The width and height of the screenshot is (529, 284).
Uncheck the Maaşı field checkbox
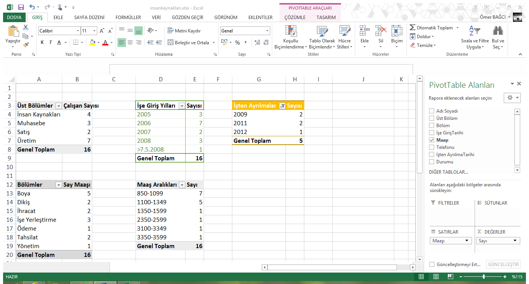coord(432,140)
